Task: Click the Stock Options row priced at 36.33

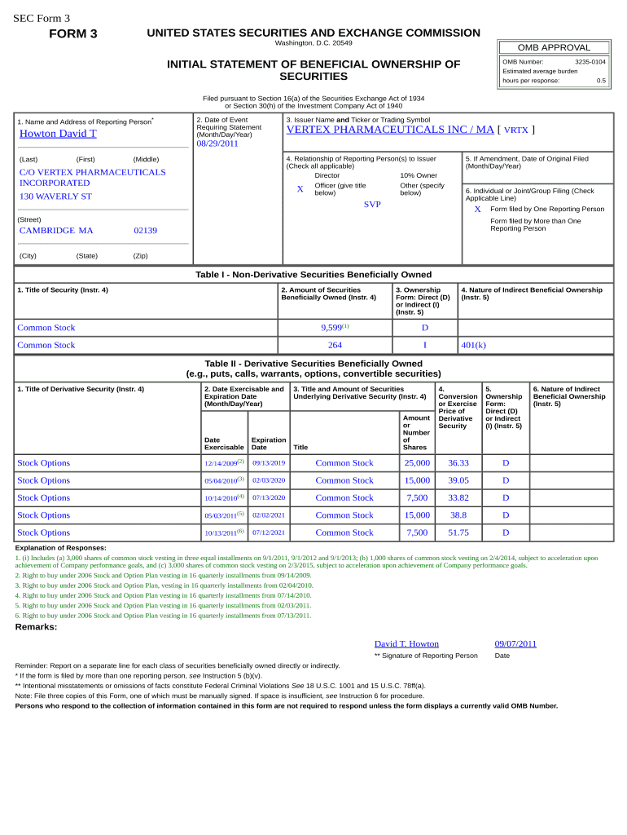Action: pos(44,463)
